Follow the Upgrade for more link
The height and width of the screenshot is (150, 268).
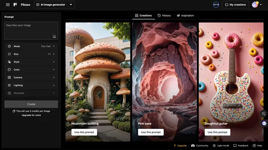tap(31, 115)
